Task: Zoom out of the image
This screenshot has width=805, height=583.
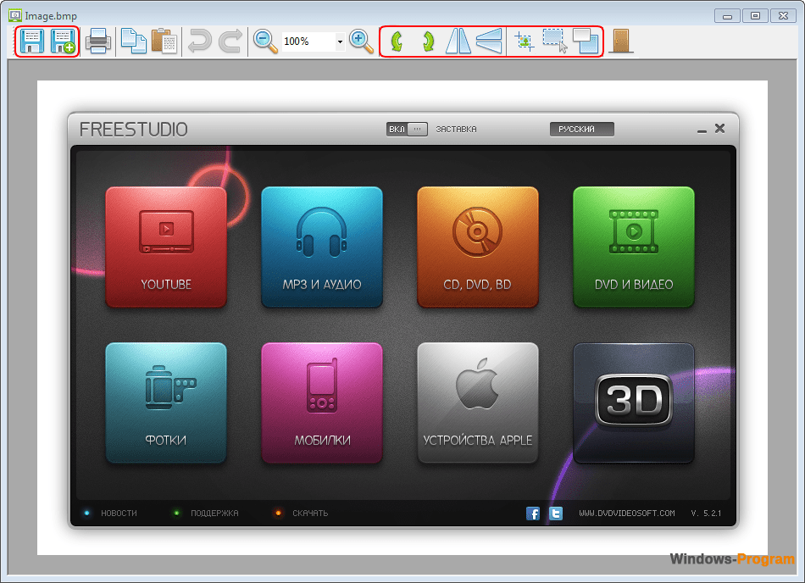Action: (x=265, y=41)
